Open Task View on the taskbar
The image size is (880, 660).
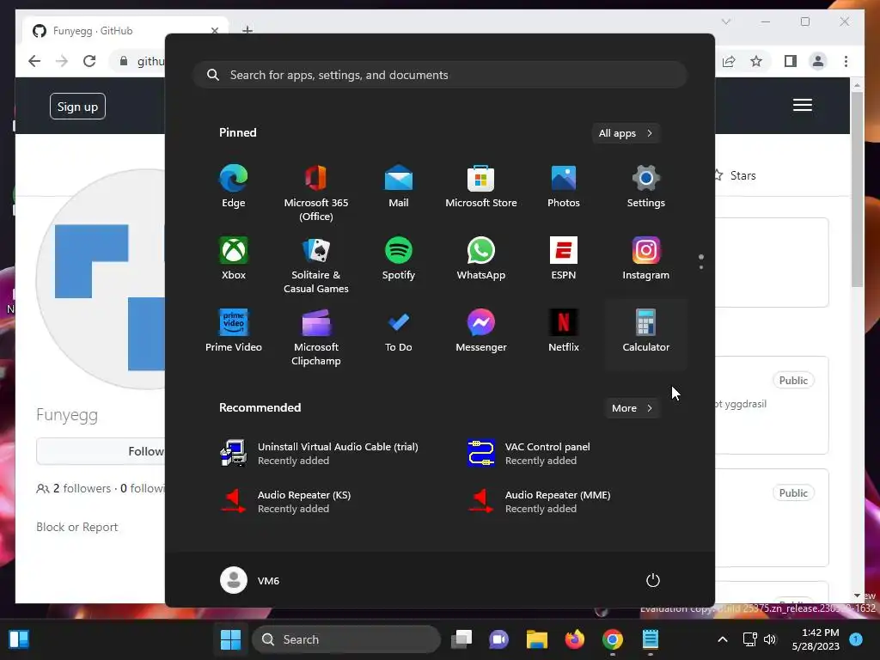[x=461, y=639]
